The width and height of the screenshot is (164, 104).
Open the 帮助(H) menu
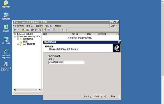pos(58,26)
